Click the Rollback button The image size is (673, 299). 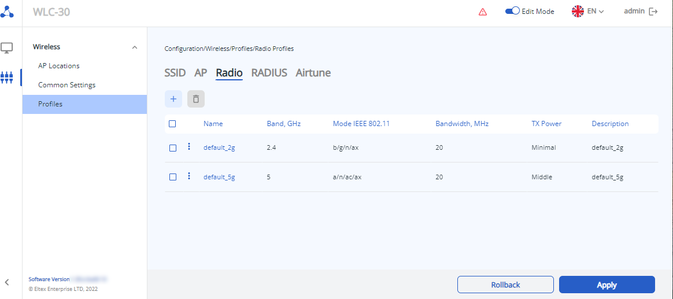[x=505, y=285]
